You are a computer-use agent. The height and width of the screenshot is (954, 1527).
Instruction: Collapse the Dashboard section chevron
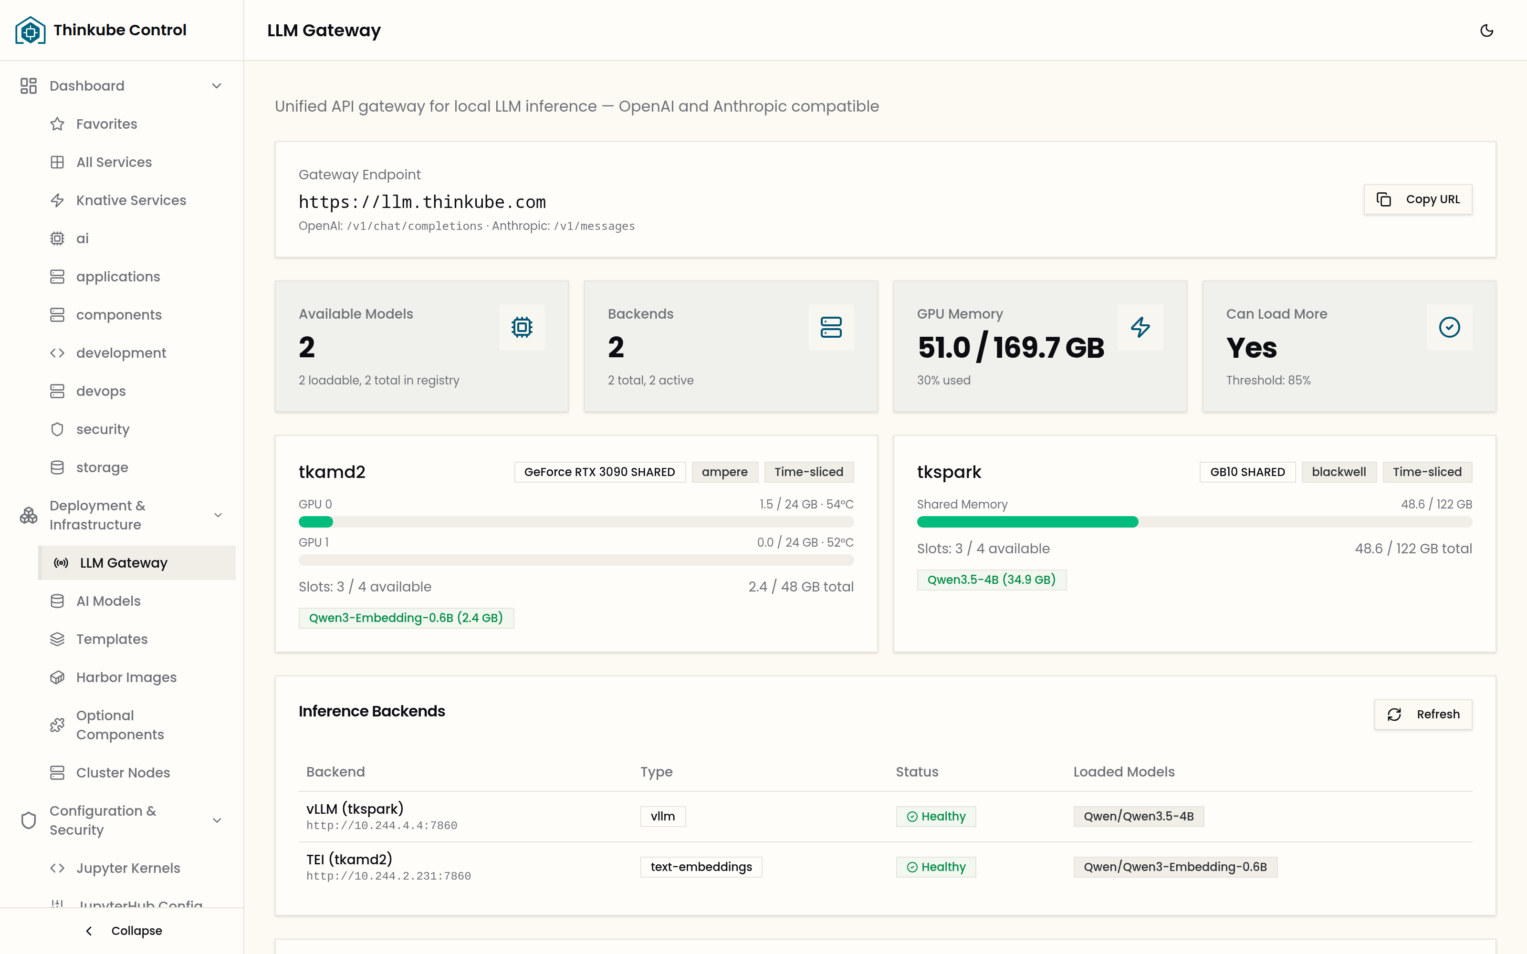(x=217, y=86)
